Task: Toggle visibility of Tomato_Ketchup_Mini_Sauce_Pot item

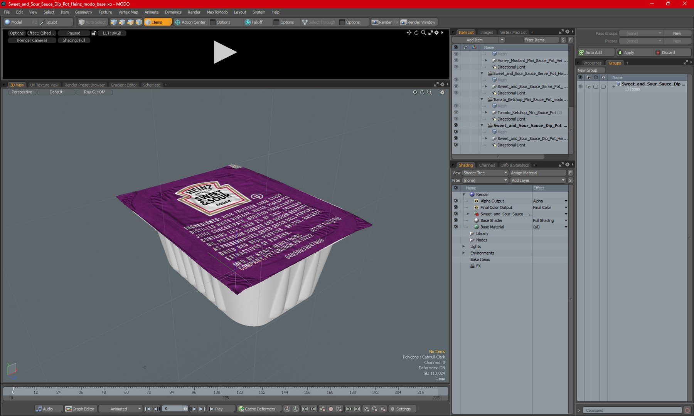Action: tap(456, 112)
